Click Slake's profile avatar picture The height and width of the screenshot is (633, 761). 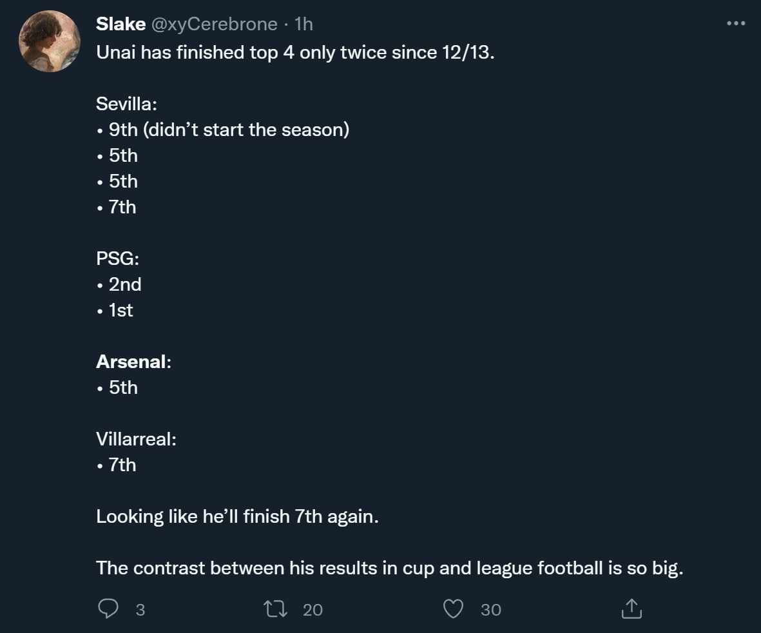point(49,41)
